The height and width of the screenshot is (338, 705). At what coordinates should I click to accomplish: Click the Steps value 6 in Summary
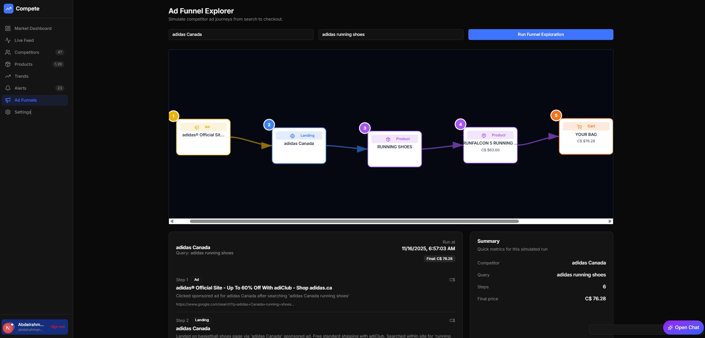604,287
